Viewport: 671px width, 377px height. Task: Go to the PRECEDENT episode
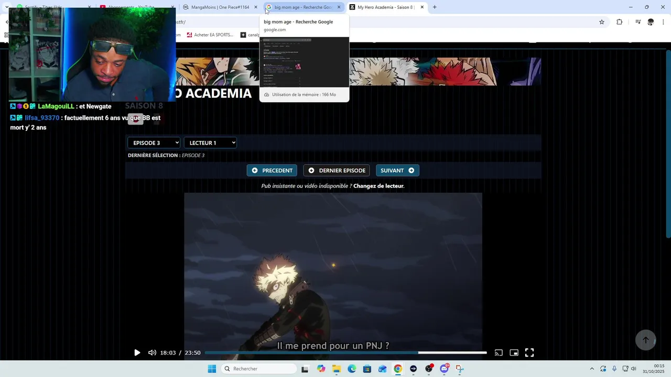(272, 171)
